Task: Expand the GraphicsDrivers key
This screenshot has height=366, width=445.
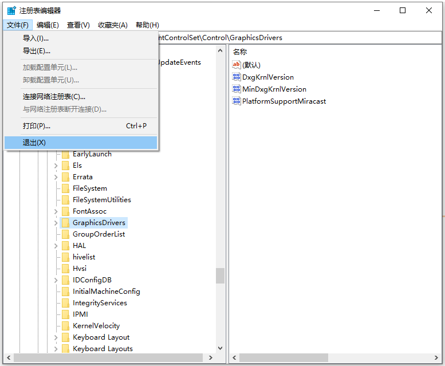Action: coord(56,223)
